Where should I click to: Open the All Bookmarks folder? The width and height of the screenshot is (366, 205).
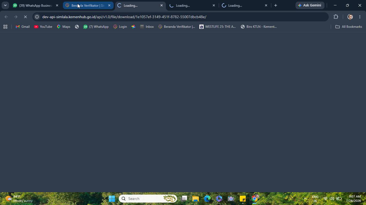(x=349, y=27)
